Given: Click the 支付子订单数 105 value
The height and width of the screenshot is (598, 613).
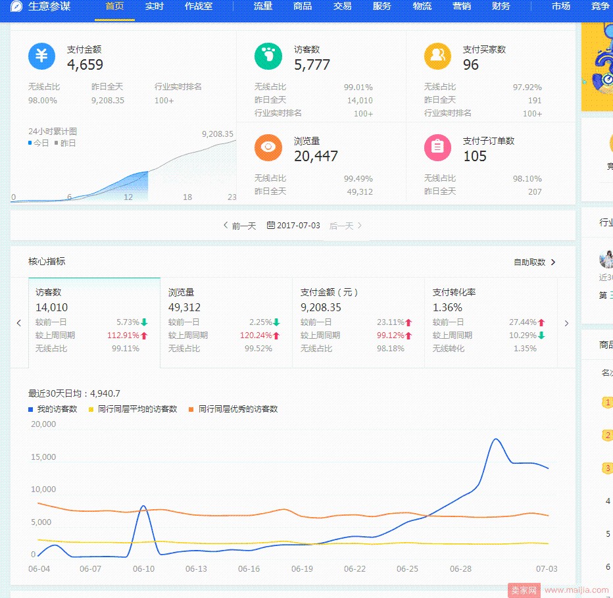Looking at the screenshot, I should coord(475,156).
